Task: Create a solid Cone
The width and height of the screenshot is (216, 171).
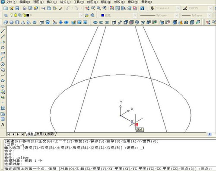Action: point(23,22)
